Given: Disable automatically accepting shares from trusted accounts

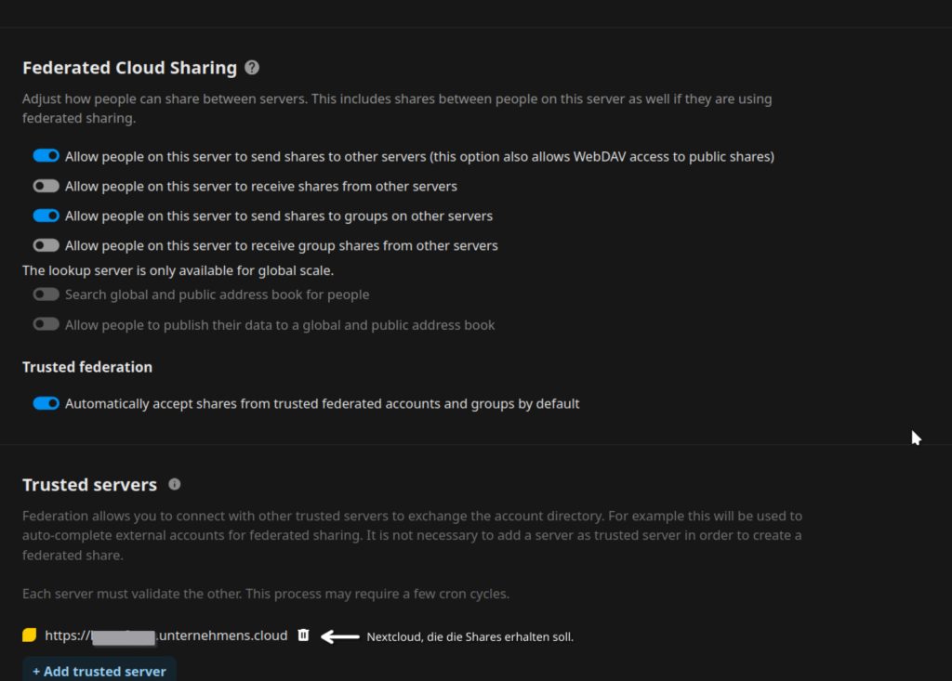Looking at the screenshot, I should pyautogui.click(x=46, y=404).
